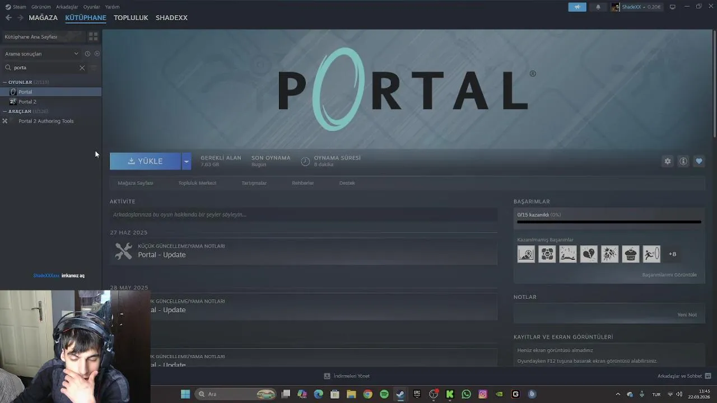Create a Yeni Not
The image size is (717, 403).
[687, 315]
